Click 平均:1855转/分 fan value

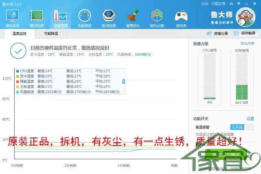[x=107, y=92]
